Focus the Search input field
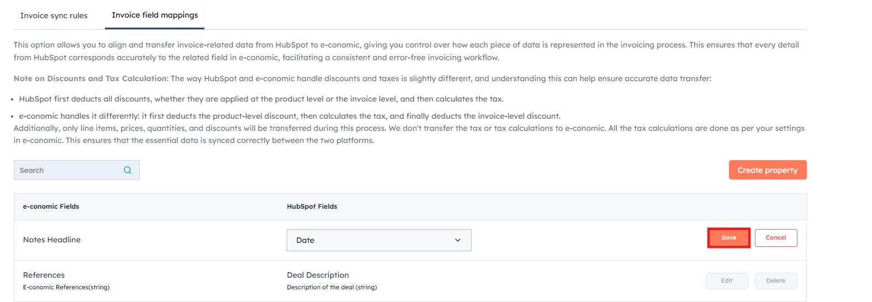872x302 pixels. 69,170
